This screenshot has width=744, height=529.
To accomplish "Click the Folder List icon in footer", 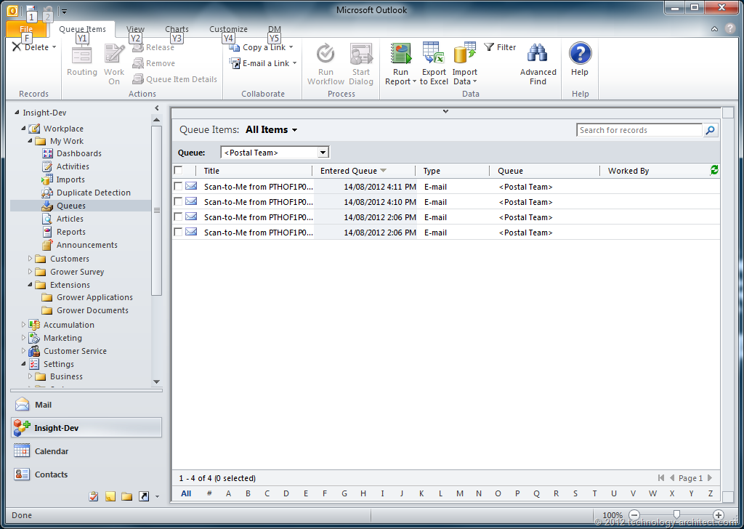I will [x=126, y=496].
